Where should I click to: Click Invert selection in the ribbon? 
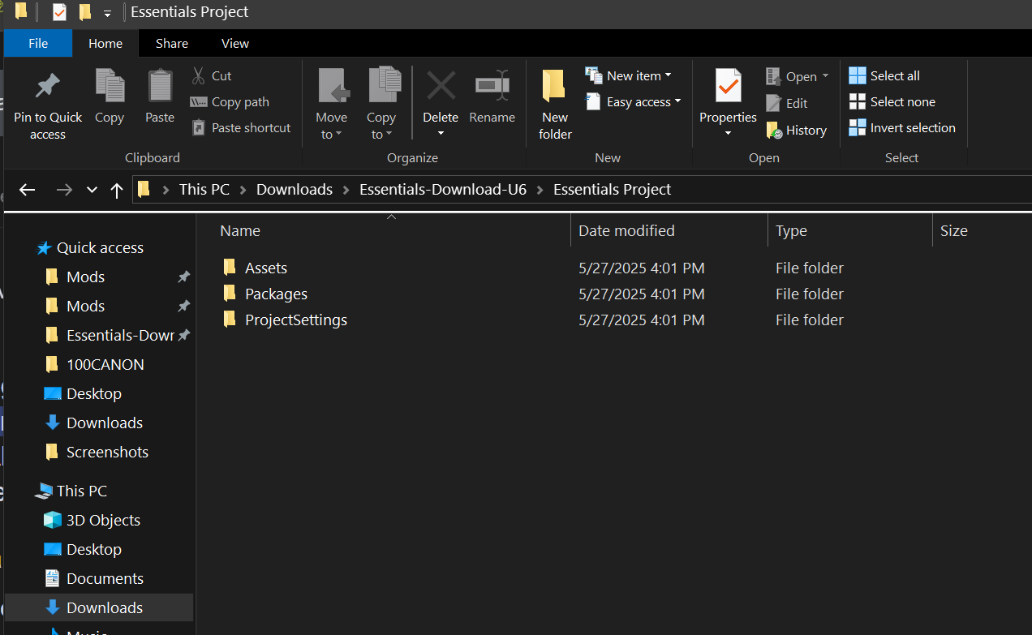coord(901,127)
